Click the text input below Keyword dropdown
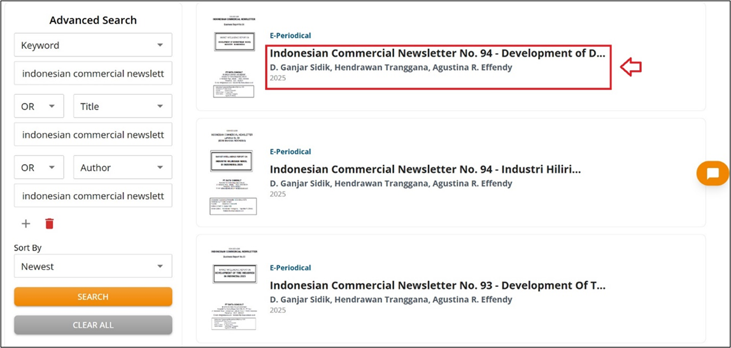 tap(93, 73)
